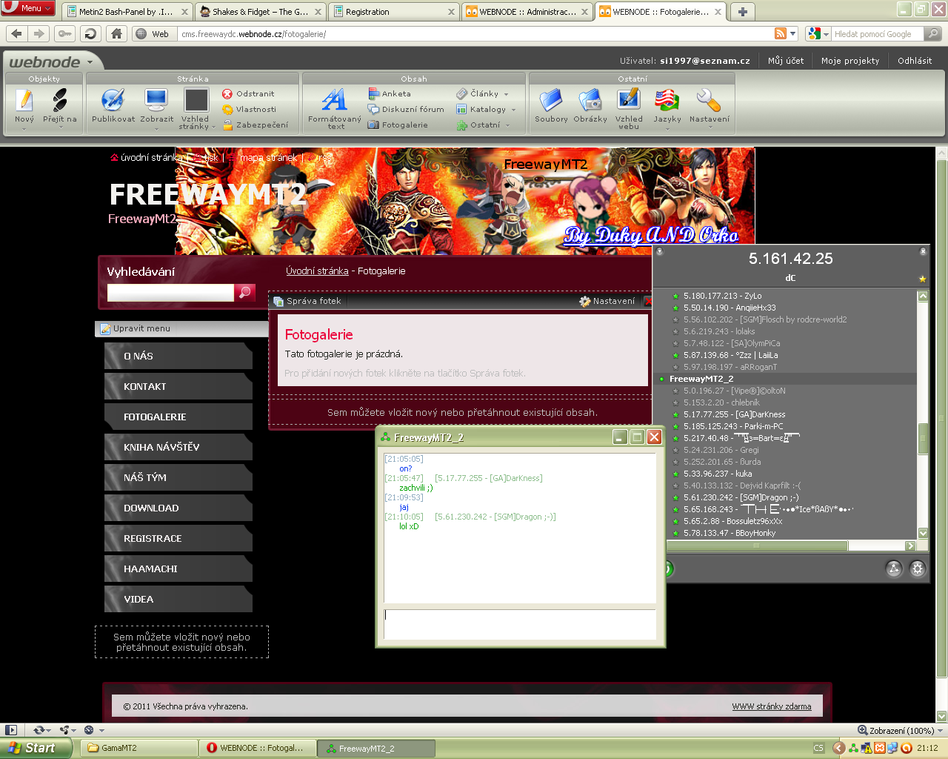Publish the page with Publikovat icon
This screenshot has height=759, width=948.
coord(113,100)
